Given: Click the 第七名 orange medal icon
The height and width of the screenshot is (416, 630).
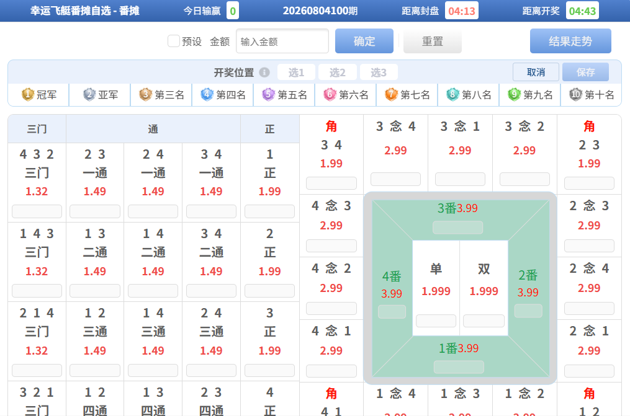Looking at the screenshot, I should coord(391,95).
